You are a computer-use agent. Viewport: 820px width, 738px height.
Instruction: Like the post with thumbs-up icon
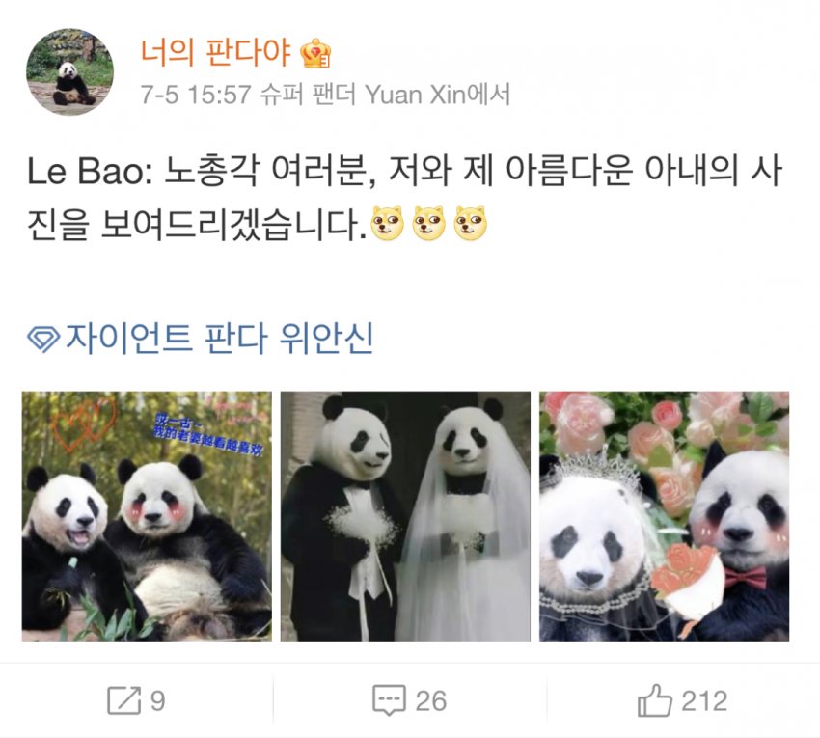coord(655,699)
